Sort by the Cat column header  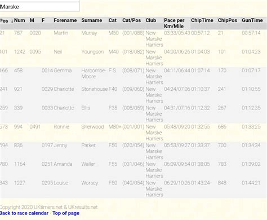[x=113, y=20]
